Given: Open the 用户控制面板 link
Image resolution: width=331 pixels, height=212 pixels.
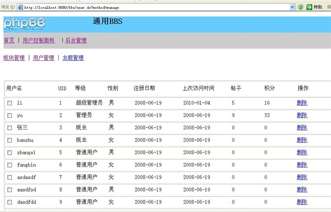Looking at the screenshot, I should 39,41.
